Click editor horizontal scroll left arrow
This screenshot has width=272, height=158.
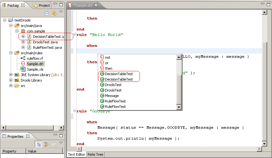coord(79,149)
